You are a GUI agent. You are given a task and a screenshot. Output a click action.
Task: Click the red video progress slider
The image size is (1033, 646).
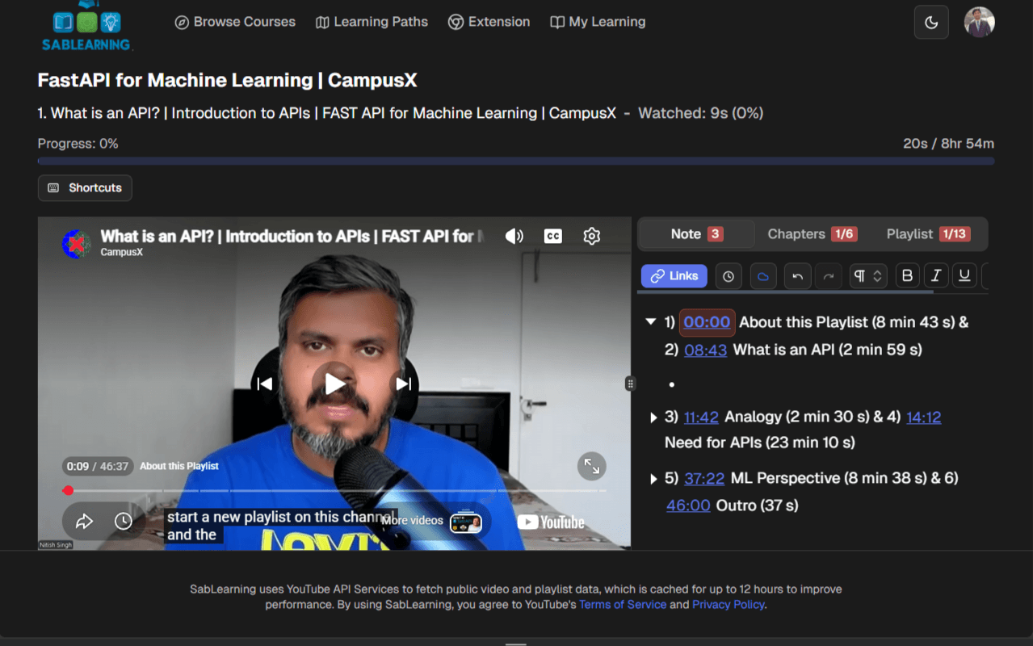(x=68, y=490)
